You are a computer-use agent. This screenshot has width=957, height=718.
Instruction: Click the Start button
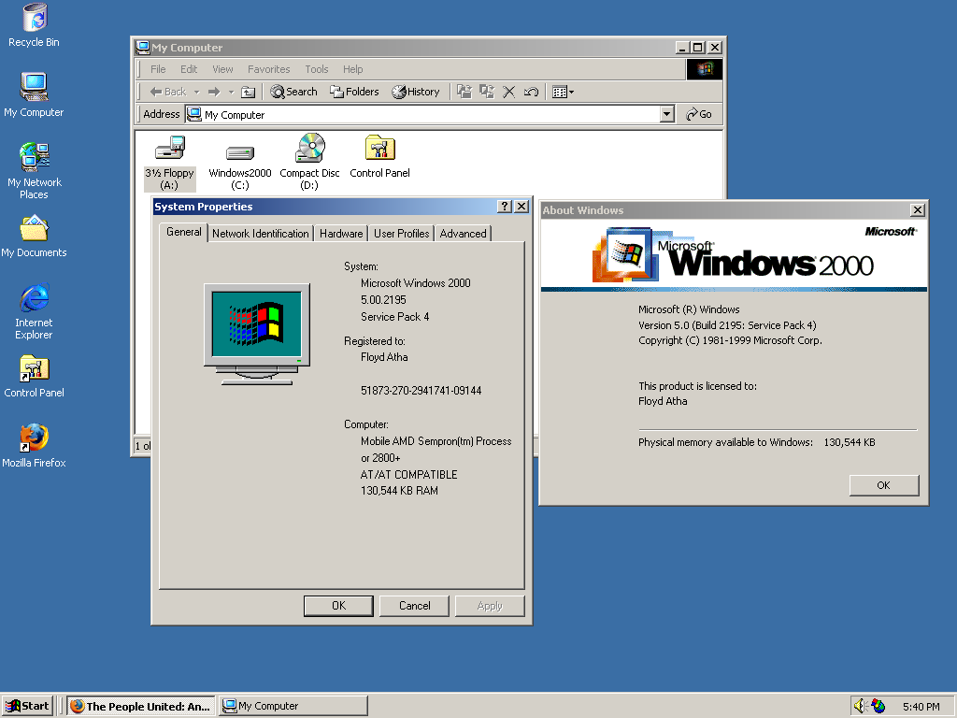click(x=27, y=706)
